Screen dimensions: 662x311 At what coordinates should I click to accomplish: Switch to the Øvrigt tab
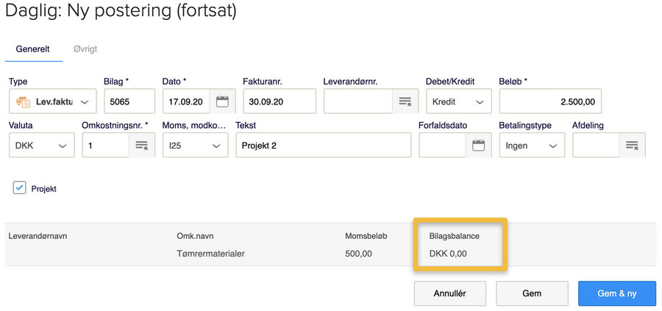(x=85, y=49)
